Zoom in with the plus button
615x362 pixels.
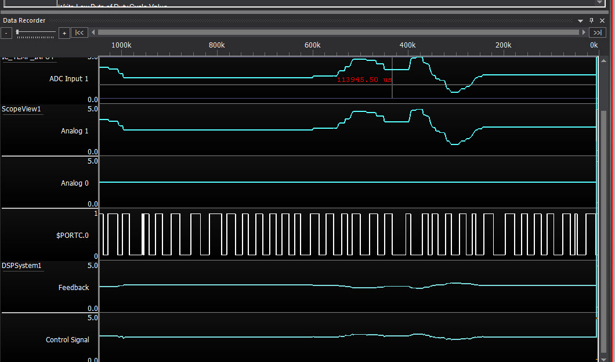tap(64, 33)
